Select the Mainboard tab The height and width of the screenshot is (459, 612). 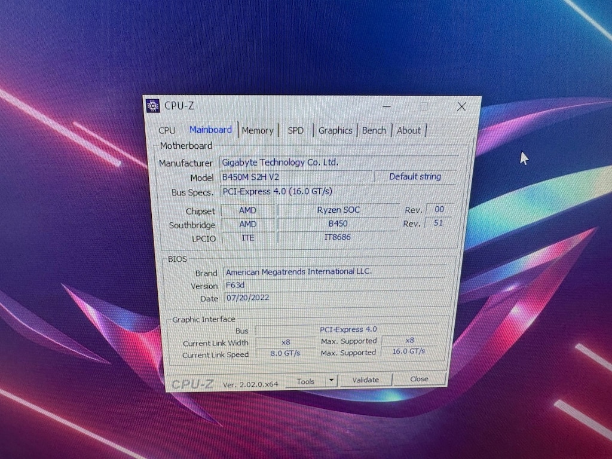coord(210,130)
